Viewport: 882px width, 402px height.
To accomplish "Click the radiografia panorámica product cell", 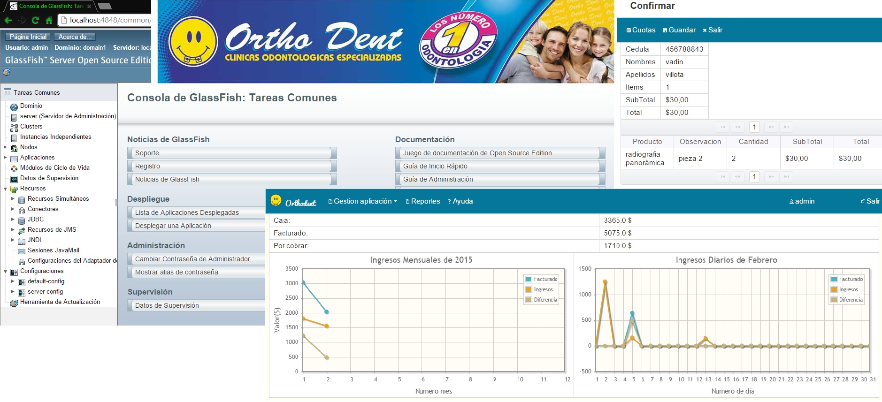I will (647, 159).
